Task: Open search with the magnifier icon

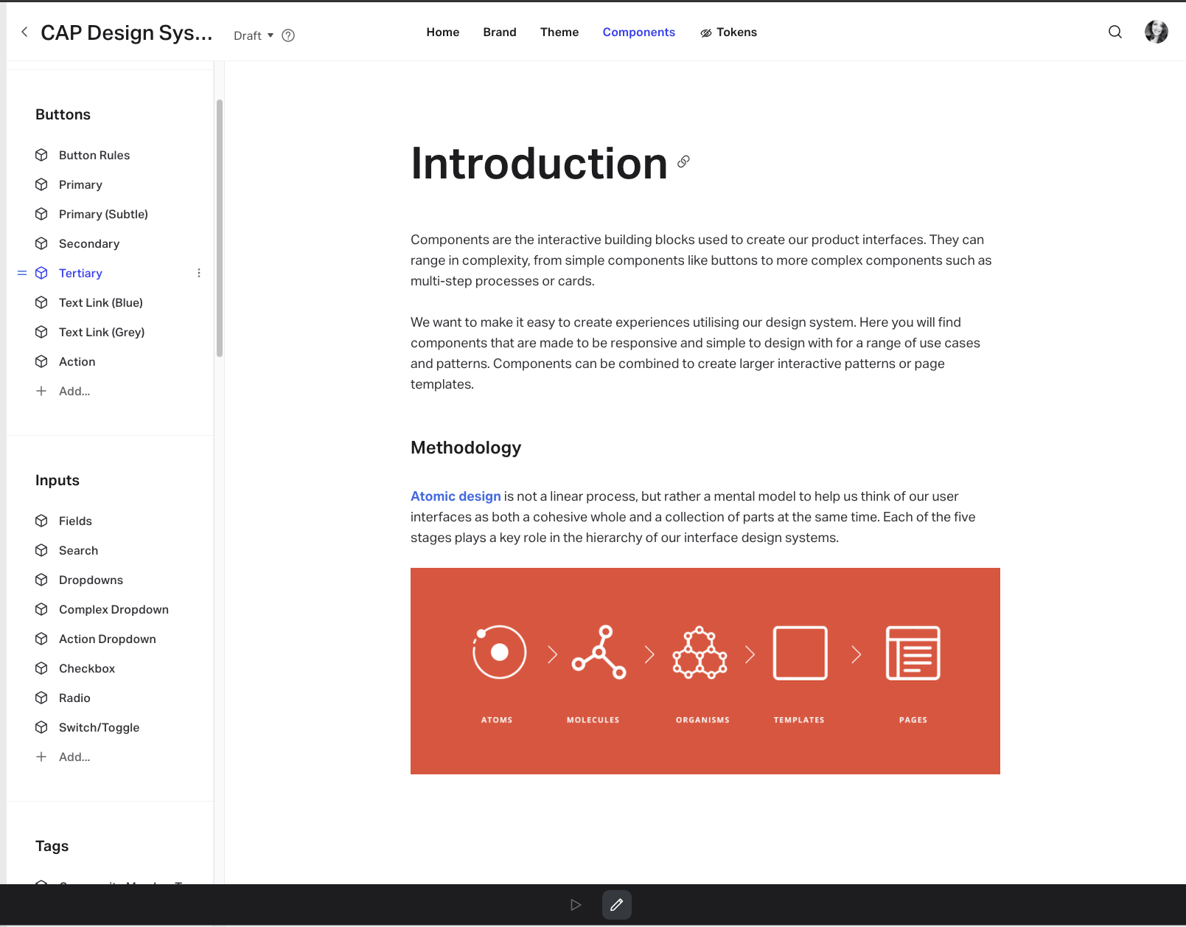Action: (1115, 32)
